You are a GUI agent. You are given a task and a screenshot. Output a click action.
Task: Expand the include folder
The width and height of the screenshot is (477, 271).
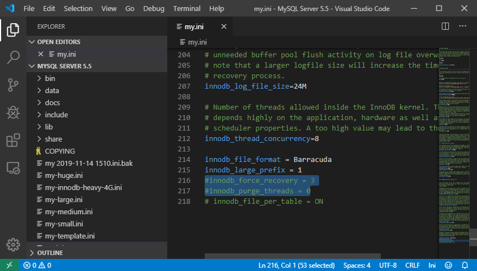39,115
